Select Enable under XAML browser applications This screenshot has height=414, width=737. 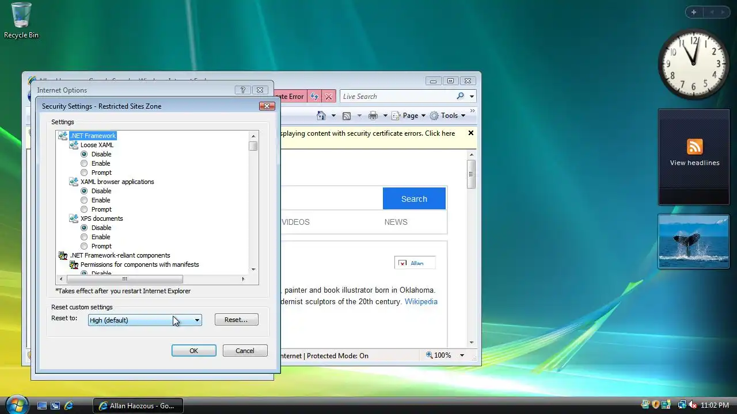coord(84,200)
